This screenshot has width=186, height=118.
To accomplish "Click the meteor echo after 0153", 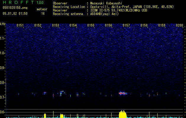I will pyautogui.click(x=62, y=93).
